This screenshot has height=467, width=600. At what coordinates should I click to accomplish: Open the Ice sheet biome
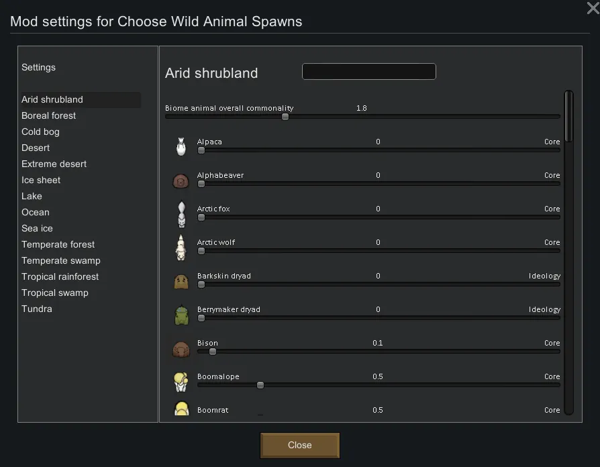click(x=41, y=180)
